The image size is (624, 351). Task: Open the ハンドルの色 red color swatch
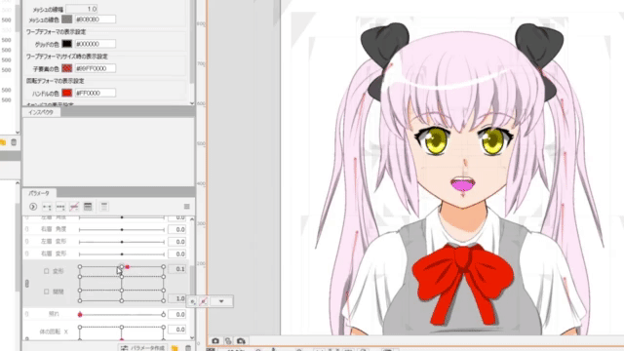67,94
